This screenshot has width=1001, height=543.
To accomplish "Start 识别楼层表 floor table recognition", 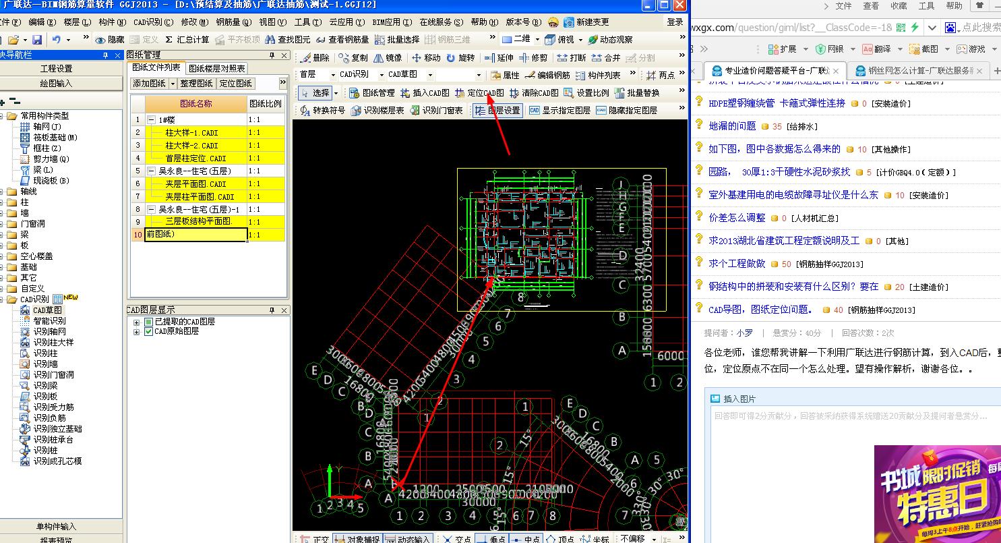I will (x=377, y=111).
